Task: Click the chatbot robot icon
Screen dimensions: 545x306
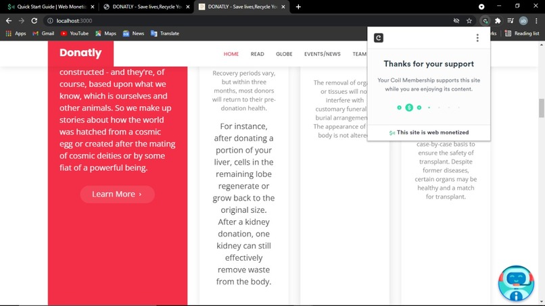Action: 516,284
